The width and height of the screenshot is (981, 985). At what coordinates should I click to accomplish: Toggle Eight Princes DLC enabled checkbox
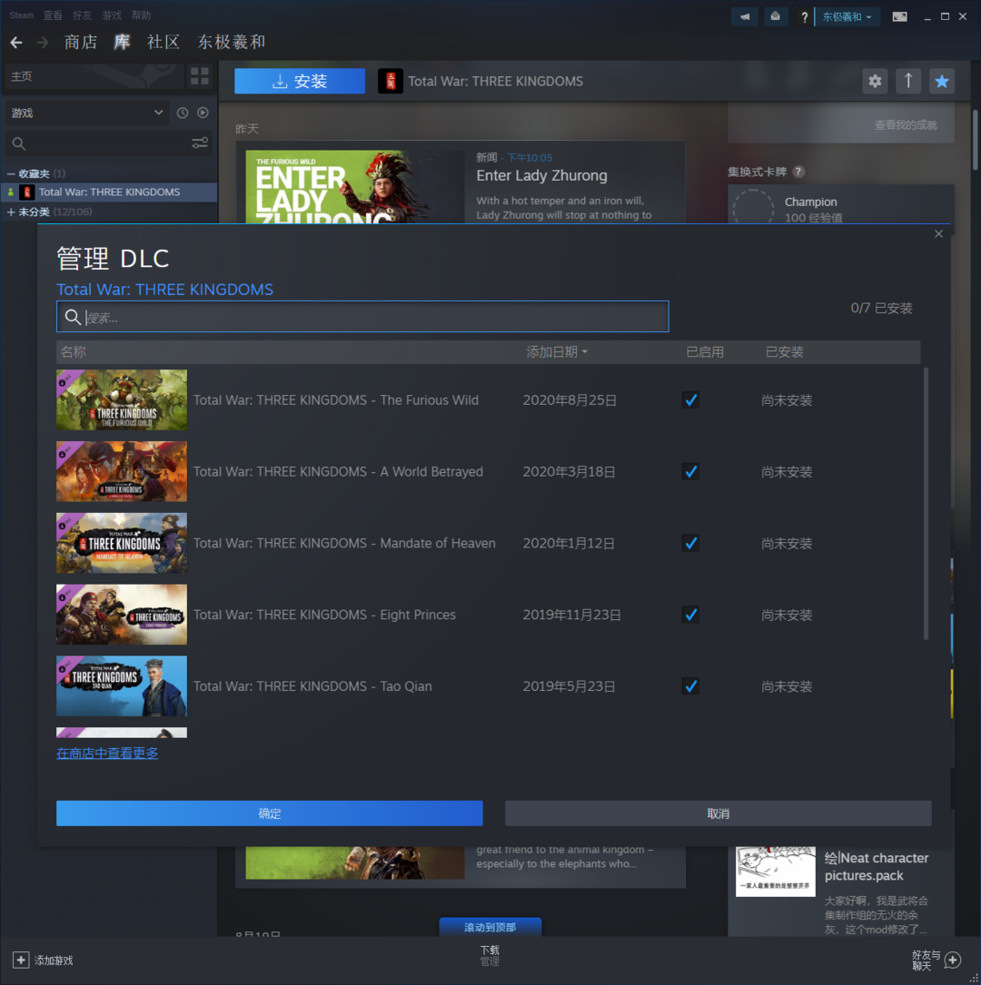tap(690, 615)
